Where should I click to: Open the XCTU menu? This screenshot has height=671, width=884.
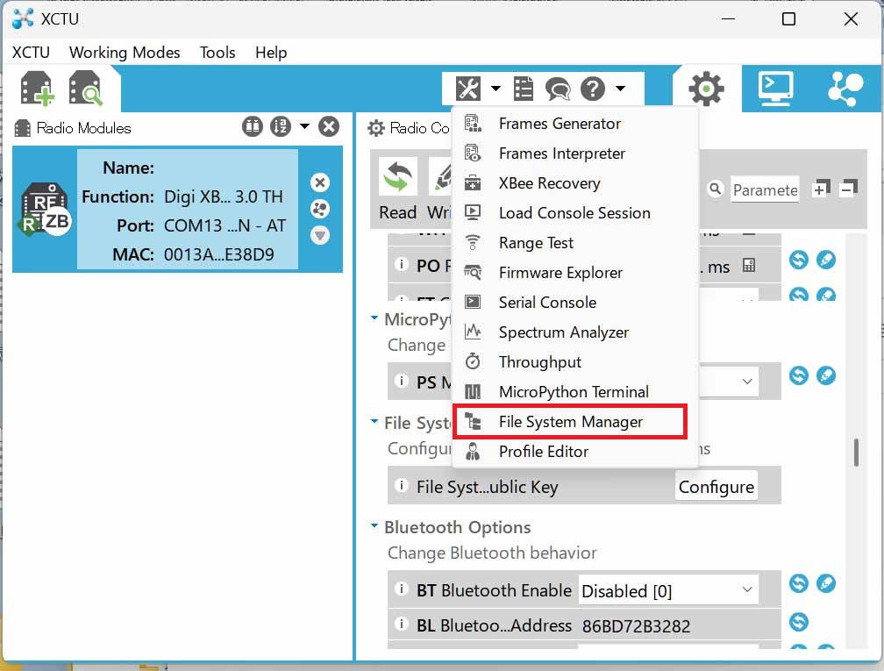pyautogui.click(x=31, y=53)
